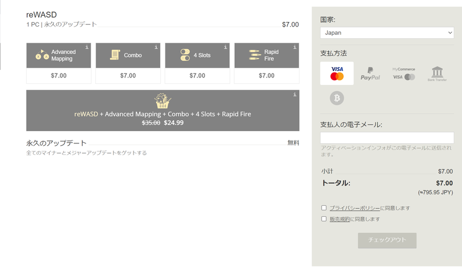Click the Advanced Mapping $7.00 price
The width and height of the screenshot is (462, 267).
point(58,76)
